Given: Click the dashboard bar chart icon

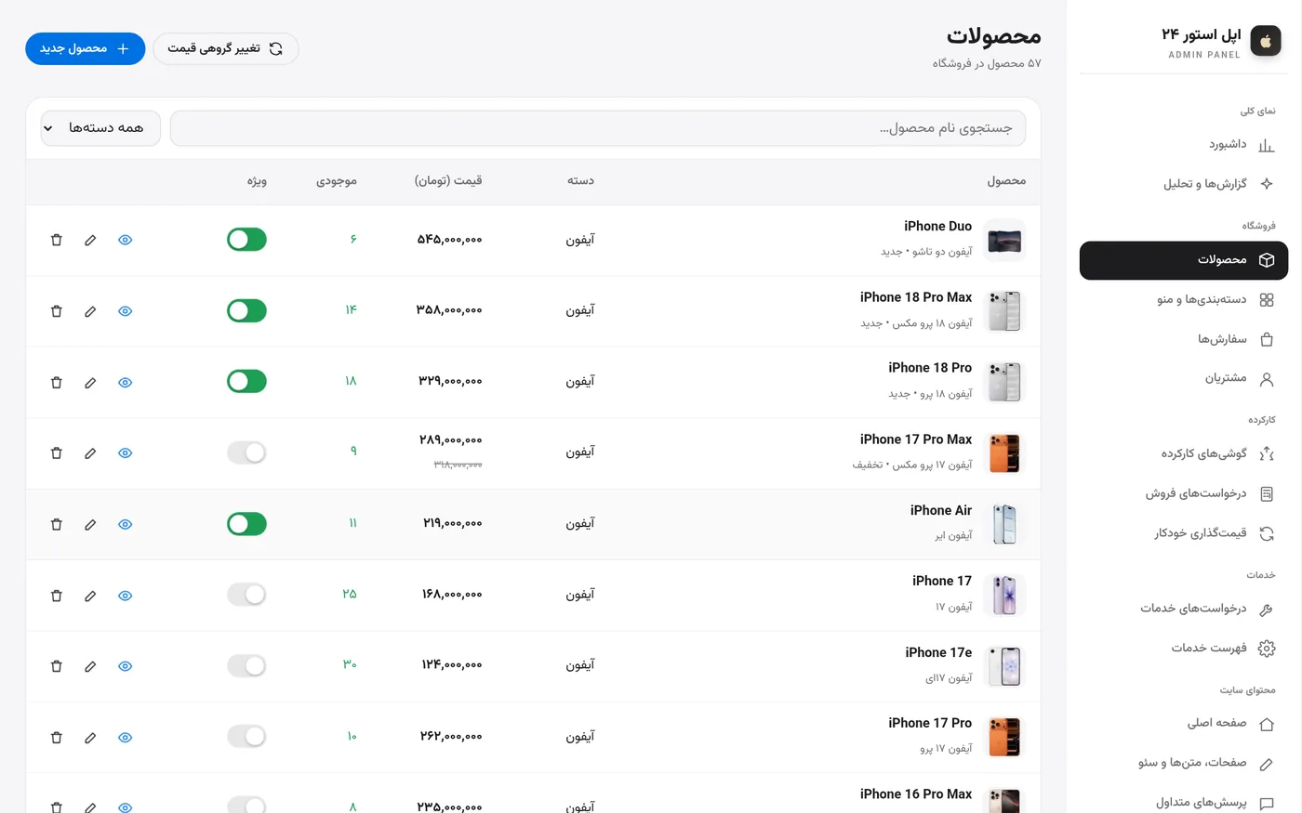Looking at the screenshot, I should tap(1267, 145).
